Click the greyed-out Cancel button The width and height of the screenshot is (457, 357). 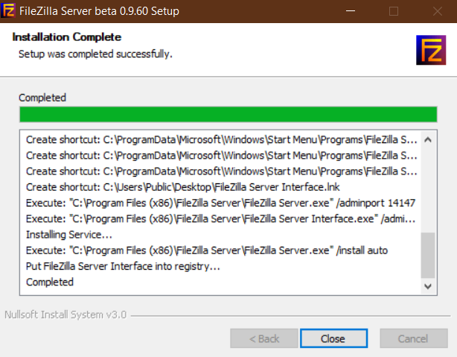414,338
